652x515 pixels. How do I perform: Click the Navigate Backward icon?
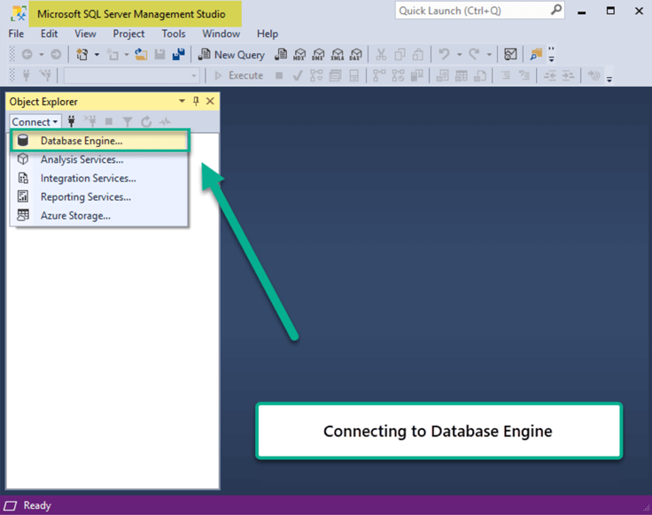27,54
